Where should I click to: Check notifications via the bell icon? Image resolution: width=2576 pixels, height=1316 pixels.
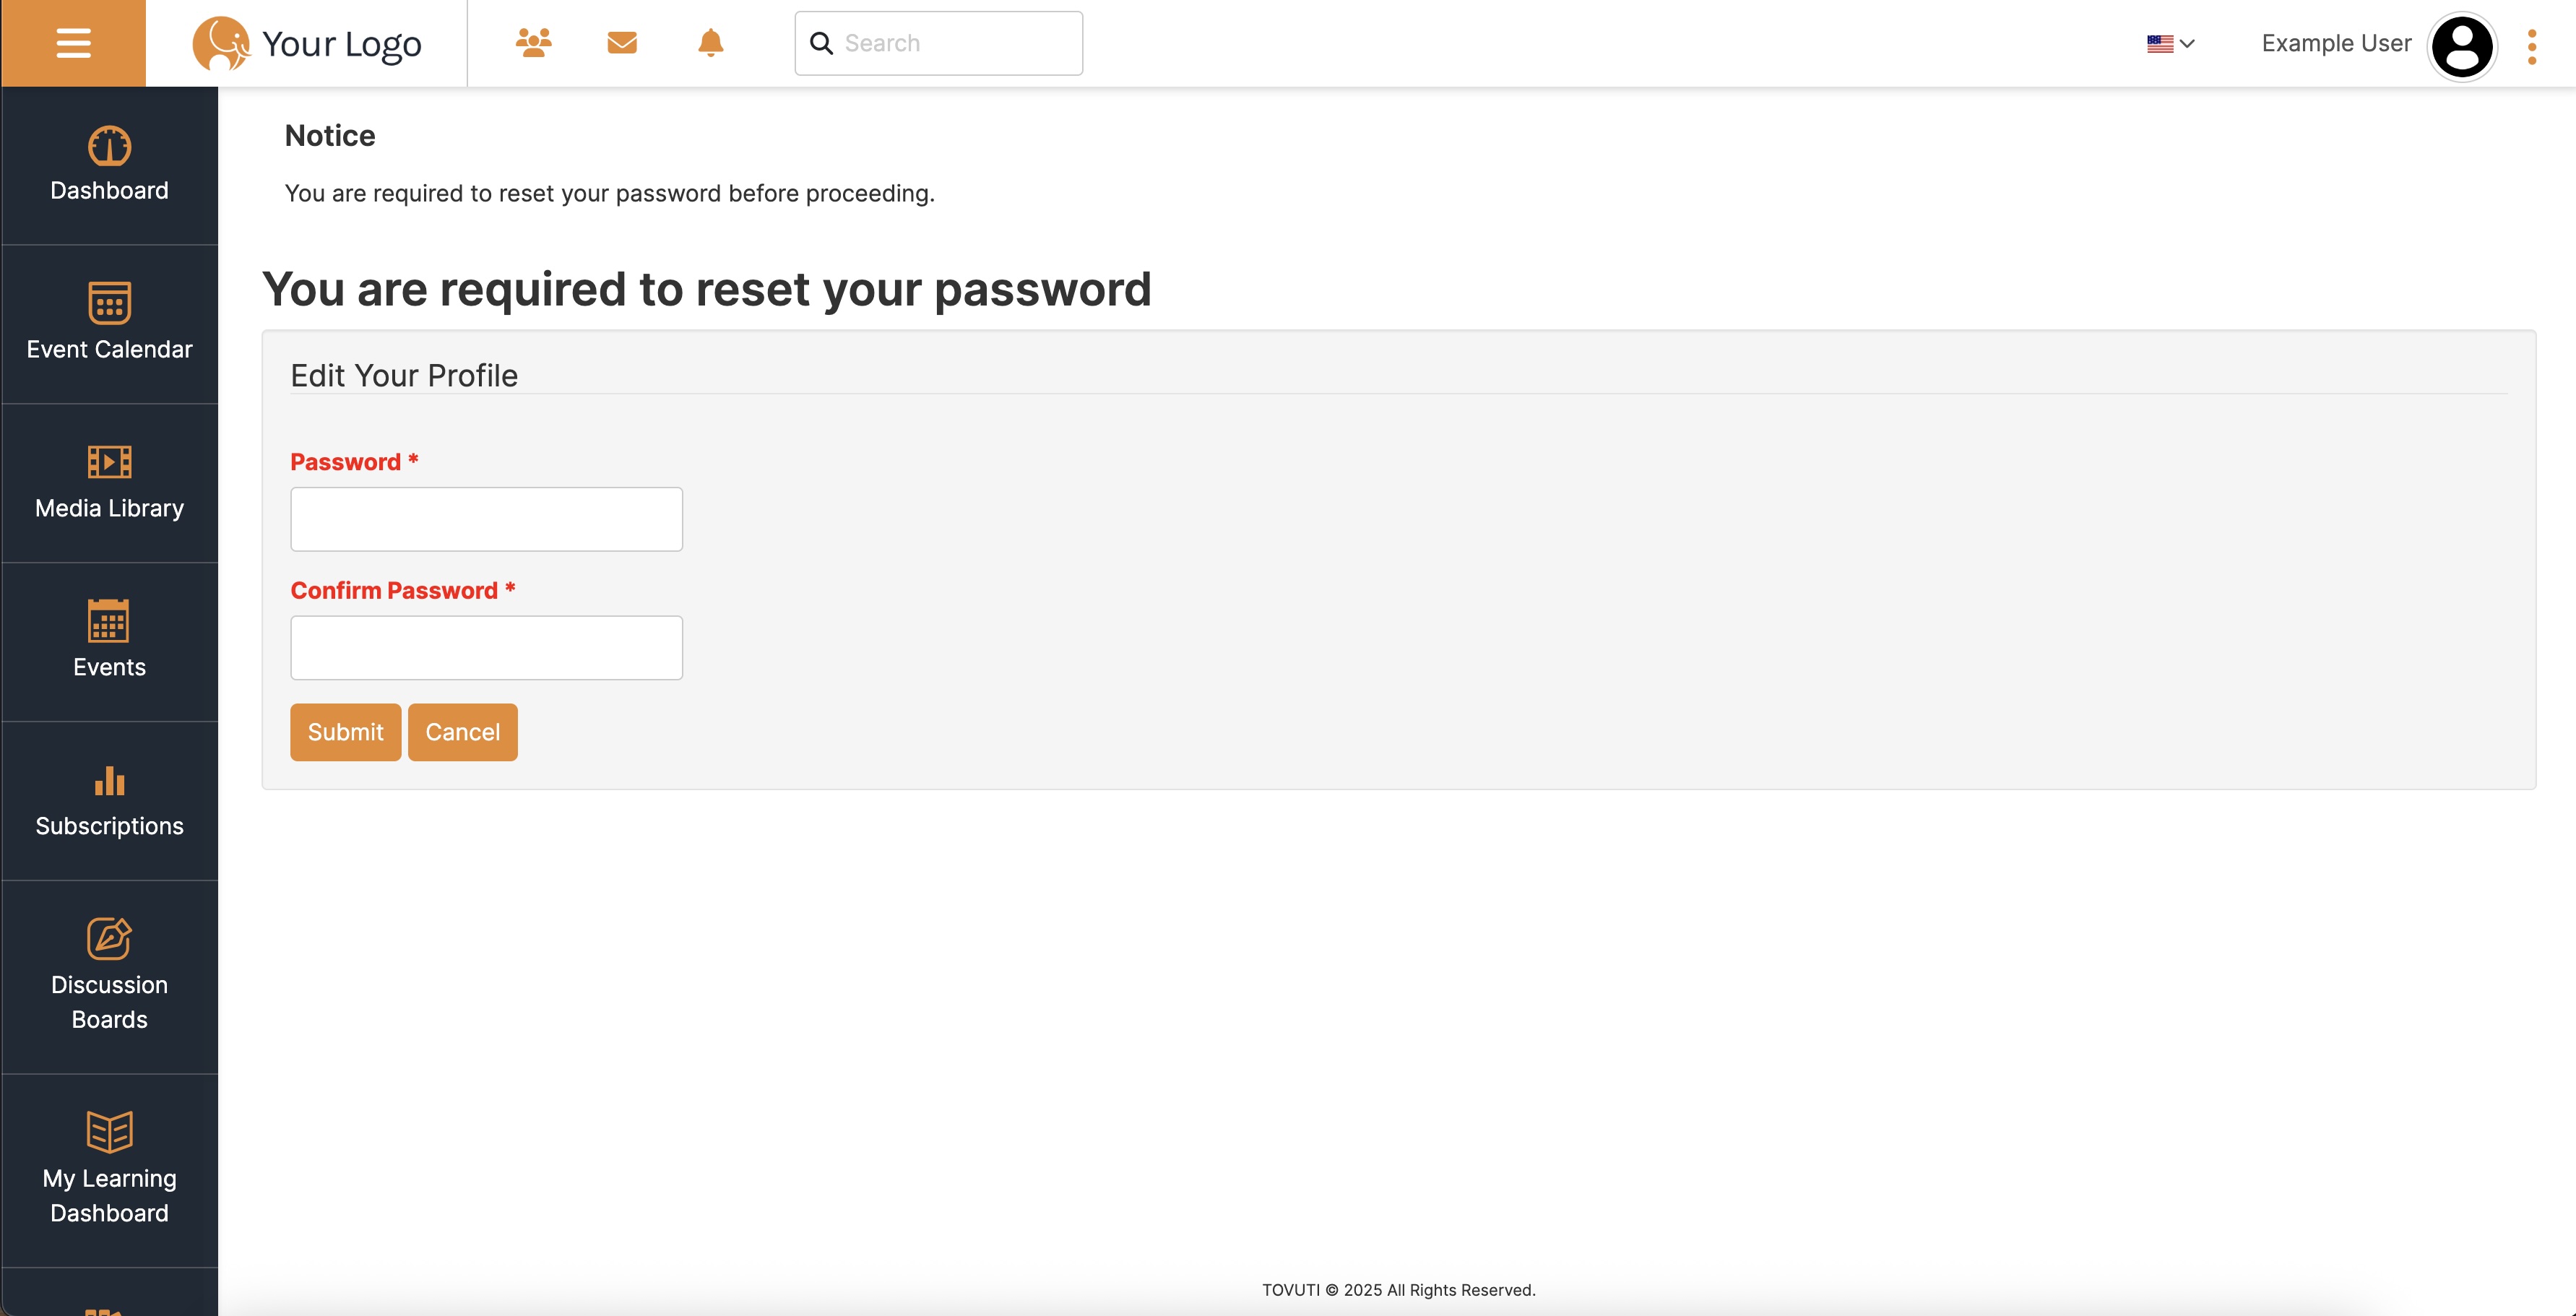(x=710, y=43)
